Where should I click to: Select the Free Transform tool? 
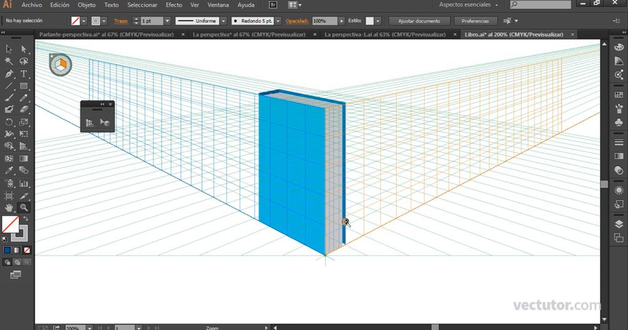24,134
